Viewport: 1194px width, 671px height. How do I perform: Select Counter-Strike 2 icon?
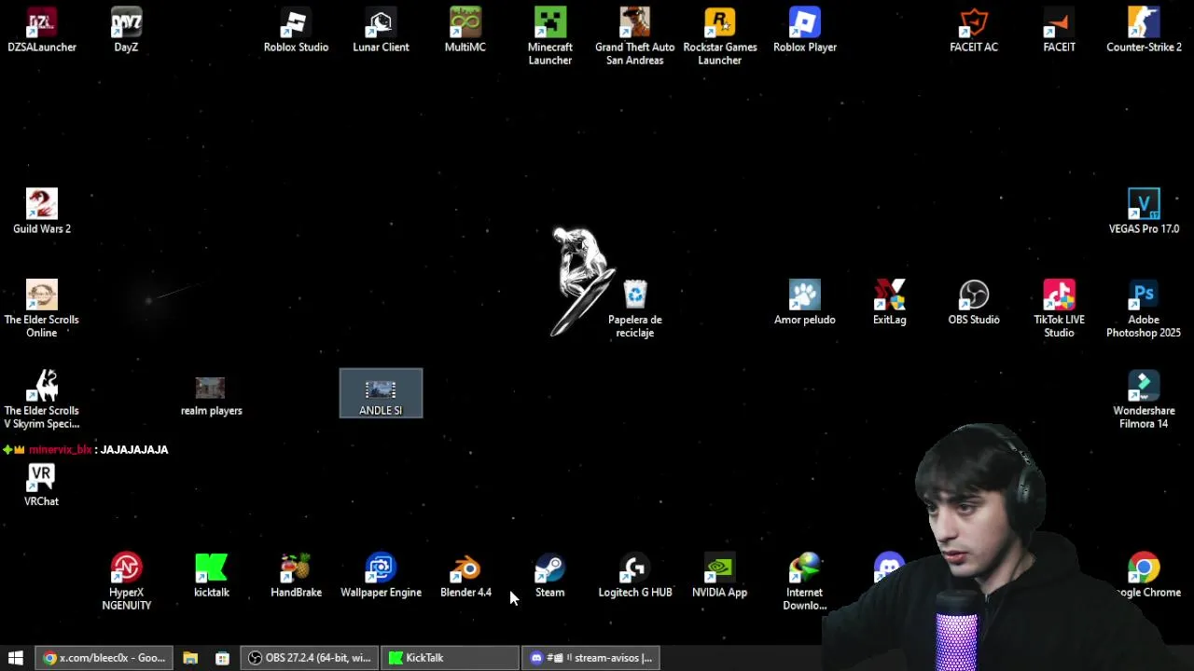click(1144, 31)
